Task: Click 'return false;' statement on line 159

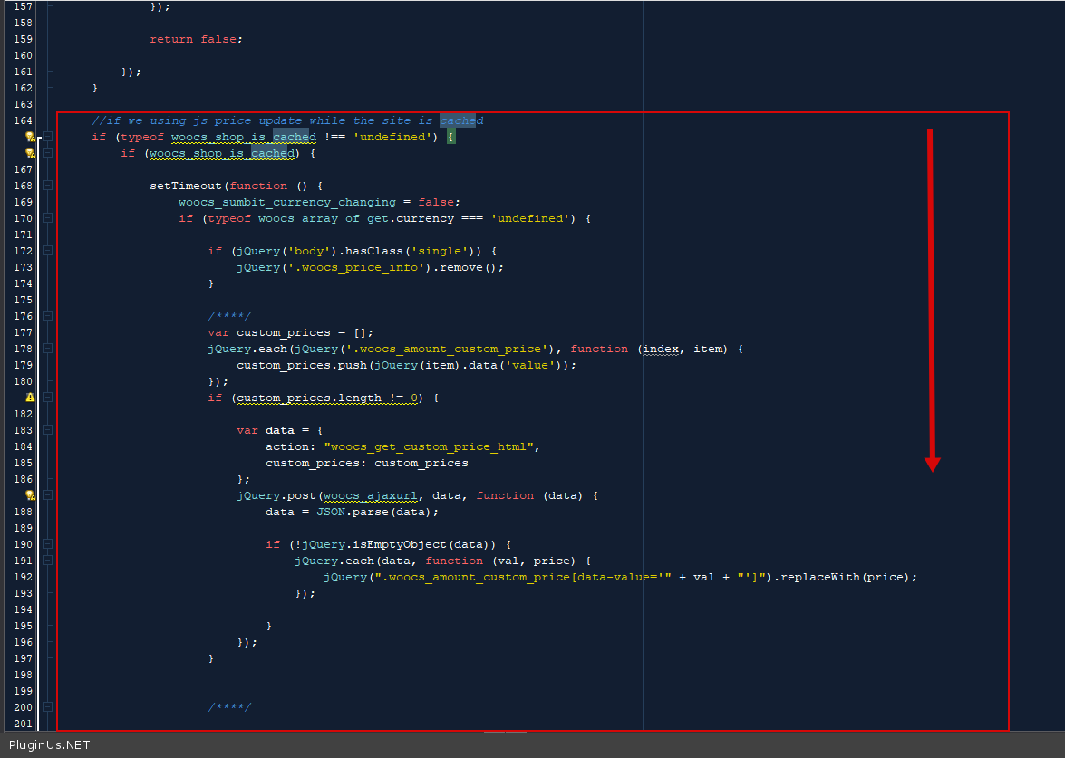Action: (196, 39)
